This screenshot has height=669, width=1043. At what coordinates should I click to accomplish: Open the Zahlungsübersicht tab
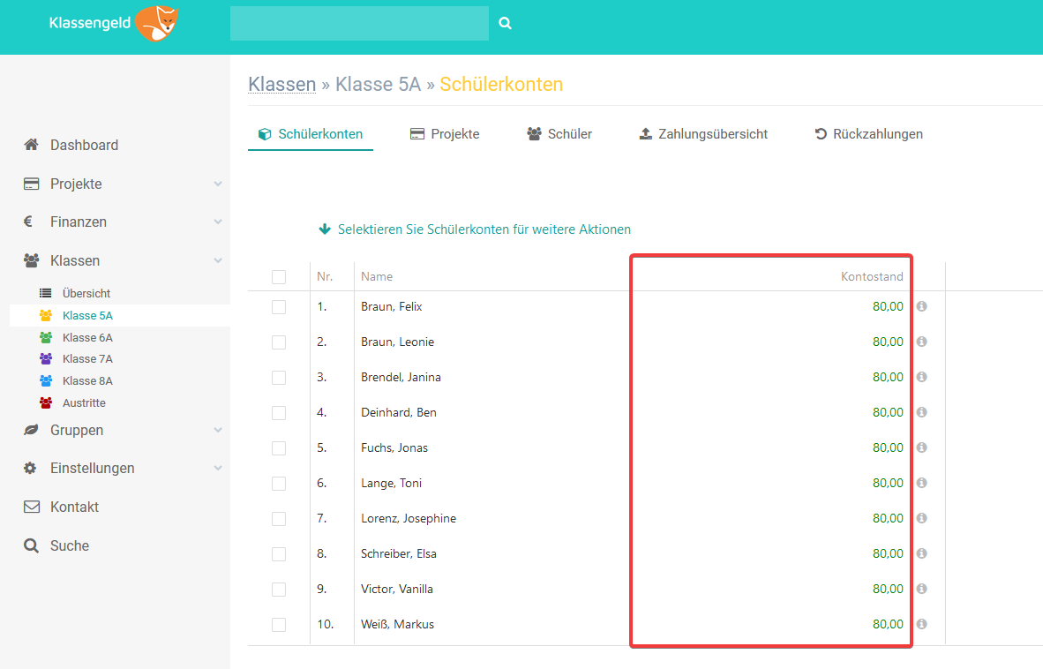(x=703, y=133)
